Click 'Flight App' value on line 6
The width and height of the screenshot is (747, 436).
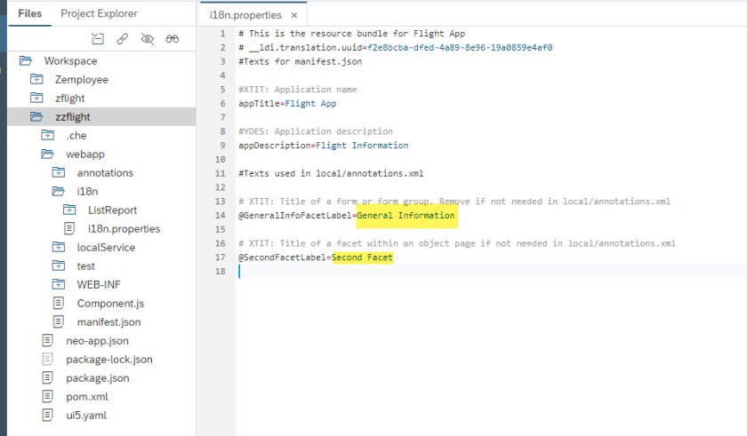pos(310,103)
